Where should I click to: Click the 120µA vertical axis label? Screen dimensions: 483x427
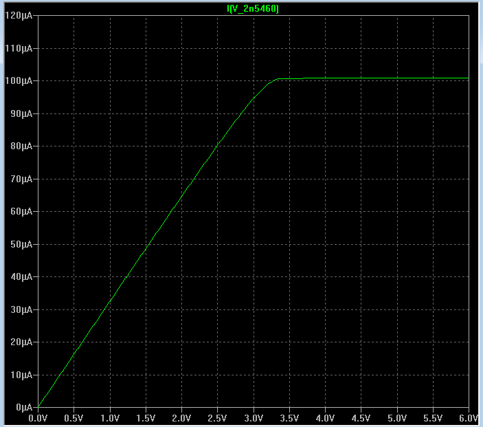[19, 15]
